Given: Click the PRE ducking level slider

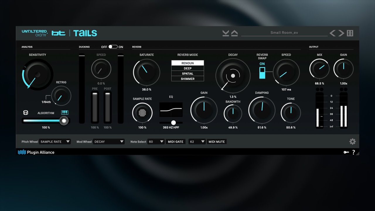Looking at the screenshot, I should tap(95, 107).
